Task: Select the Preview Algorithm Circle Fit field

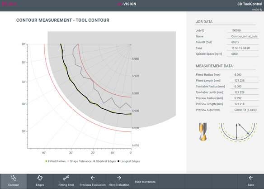Action: click(244, 110)
